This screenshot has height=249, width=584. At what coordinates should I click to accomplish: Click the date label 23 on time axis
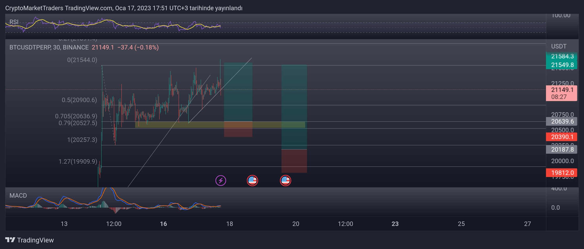click(395, 224)
